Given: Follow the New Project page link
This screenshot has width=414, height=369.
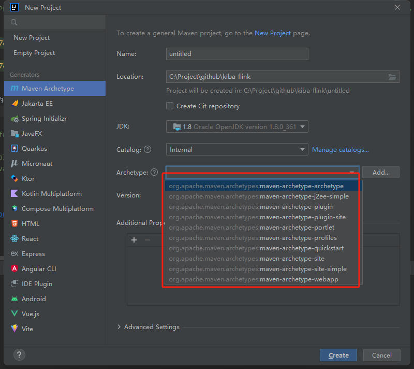Looking at the screenshot, I should 273,33.
